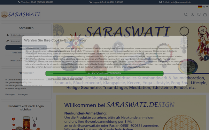Click 'Produkte erst nach Login sichtbar' heading

(26, 108)
